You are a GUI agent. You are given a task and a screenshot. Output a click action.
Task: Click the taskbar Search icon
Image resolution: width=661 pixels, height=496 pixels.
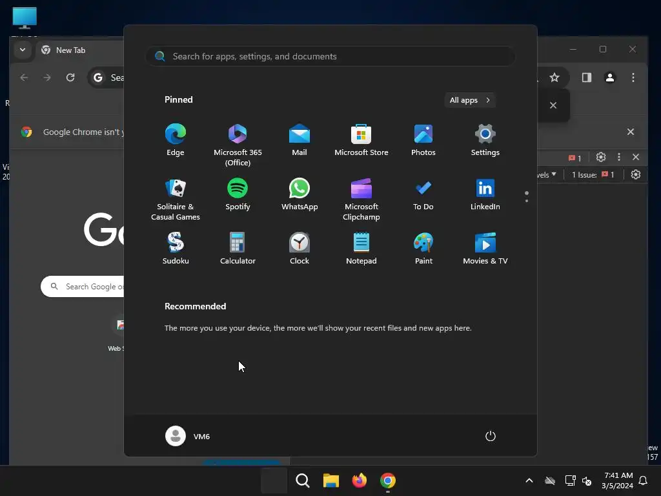point(303,480)
